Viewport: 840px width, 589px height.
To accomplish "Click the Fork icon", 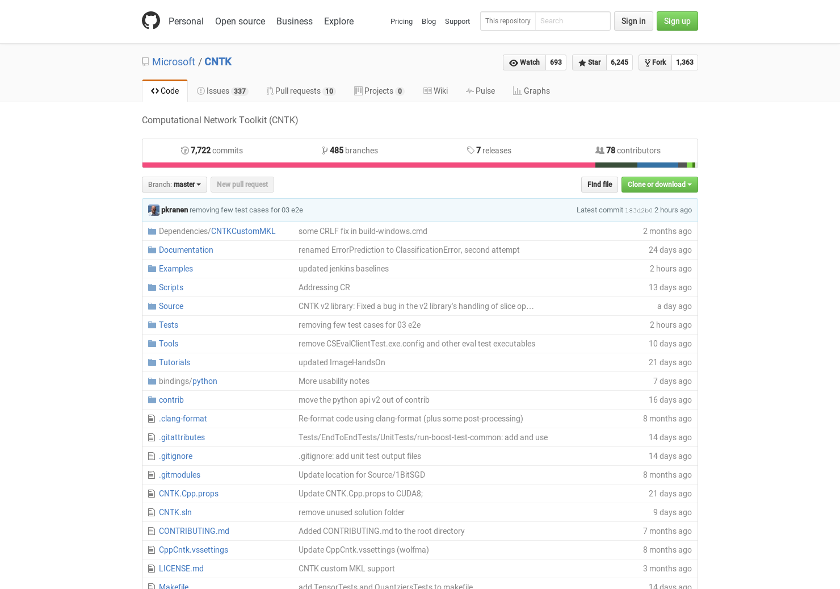I will tap(647, 62).
